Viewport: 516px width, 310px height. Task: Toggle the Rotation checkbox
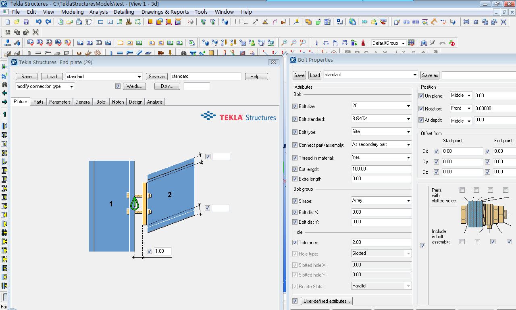point(421,109)
